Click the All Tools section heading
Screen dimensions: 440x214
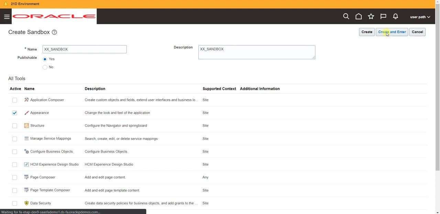tap(17, 78)
